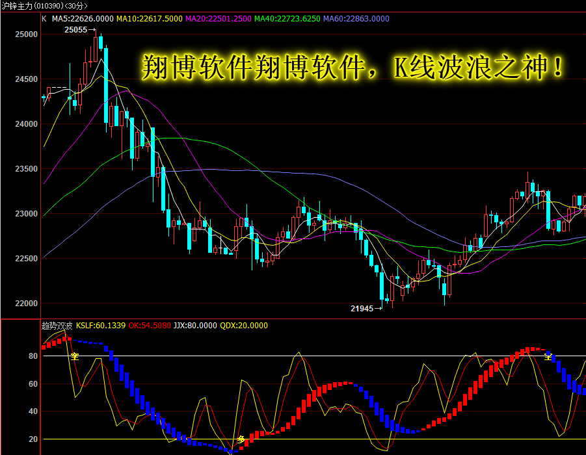This screenshot has width=586, height=455.
Task: Click the 空 sell signal near right edge
Action: (x=548, y=356)
